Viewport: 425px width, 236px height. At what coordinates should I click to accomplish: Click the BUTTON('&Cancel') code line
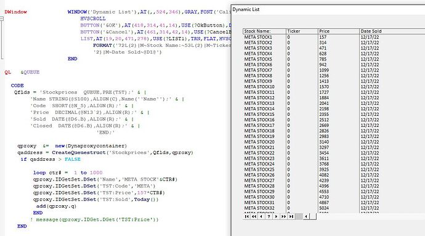pyautogui.click(x=156, y=32)
